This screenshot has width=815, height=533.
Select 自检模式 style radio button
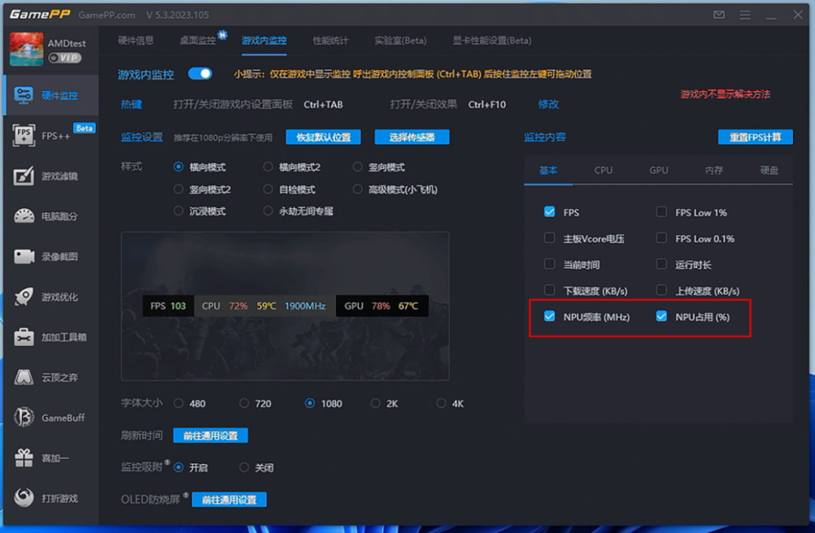click(268, 189)
